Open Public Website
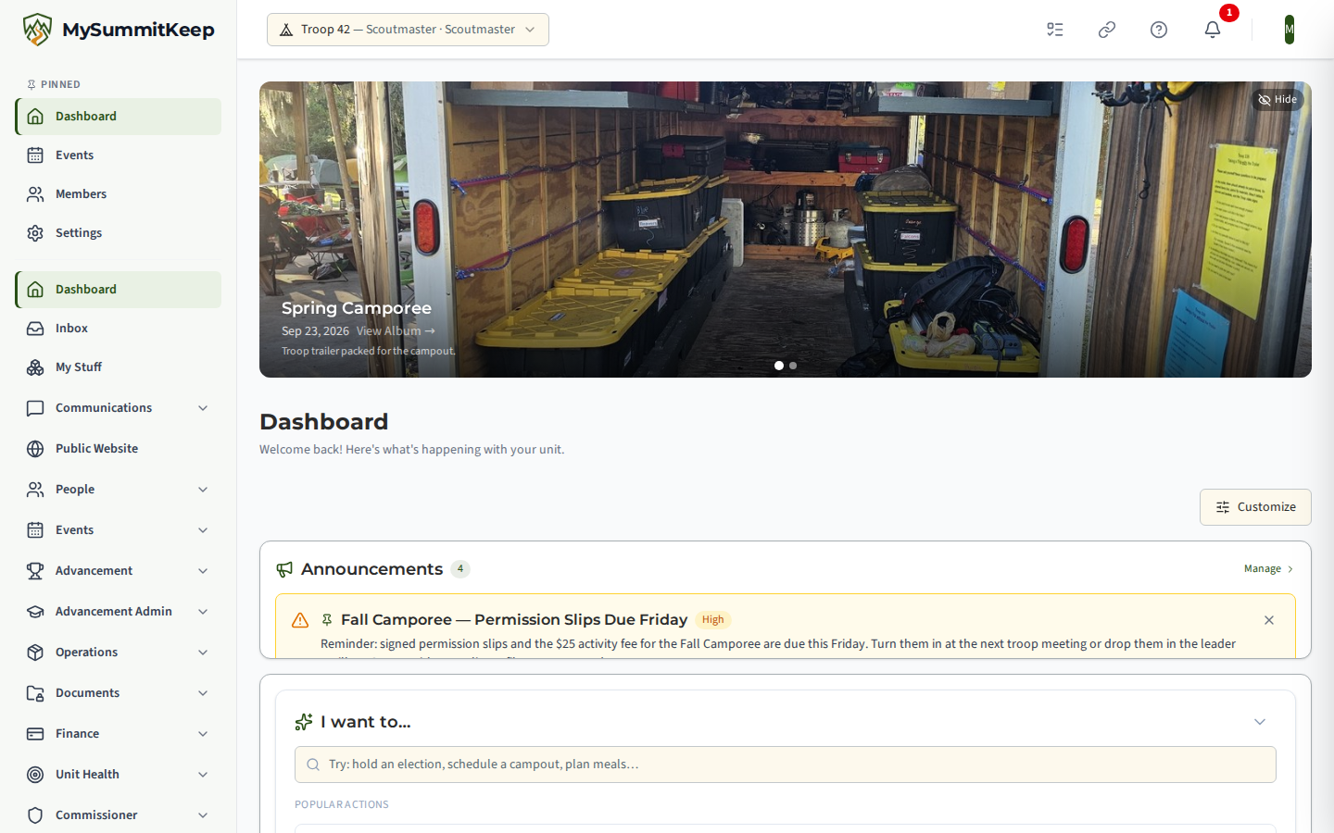This screenshot has width=1334, height=833. coord(118,449)
